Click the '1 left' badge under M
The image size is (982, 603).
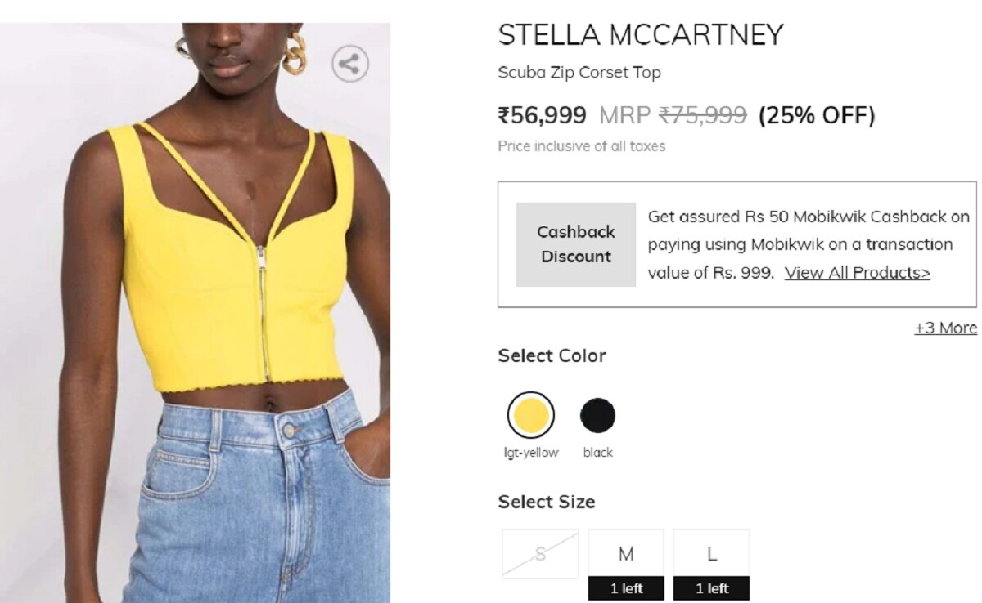626,588
